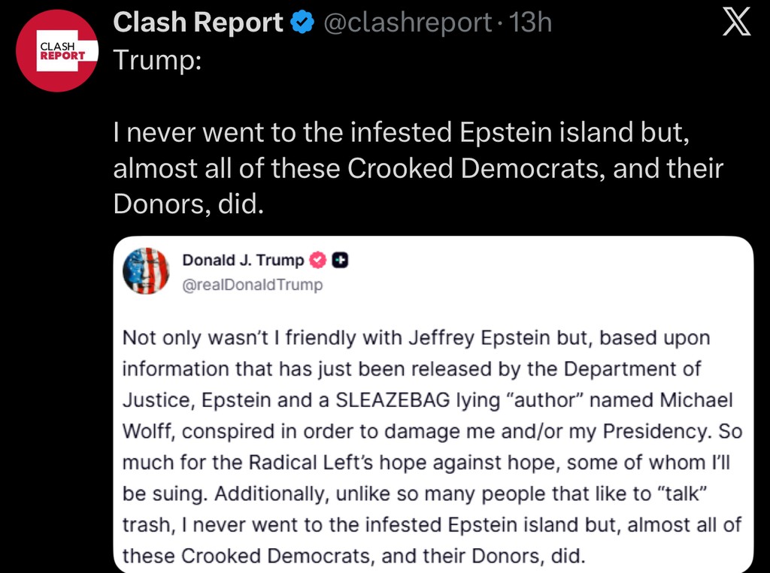The height and width of the screenshot is (573, 770).
Task: Click the word "Wolff" in the quoted post
Action: click(x=149, y=432)
